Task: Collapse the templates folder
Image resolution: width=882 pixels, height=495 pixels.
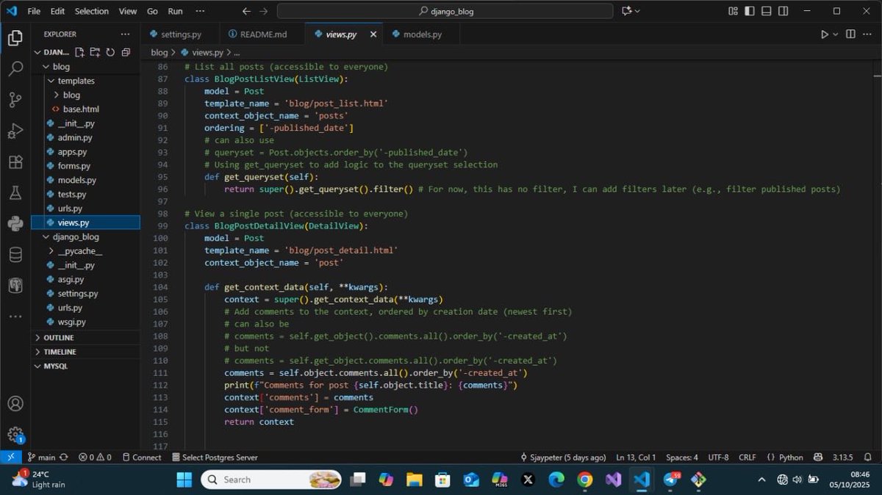Action: 51,81
